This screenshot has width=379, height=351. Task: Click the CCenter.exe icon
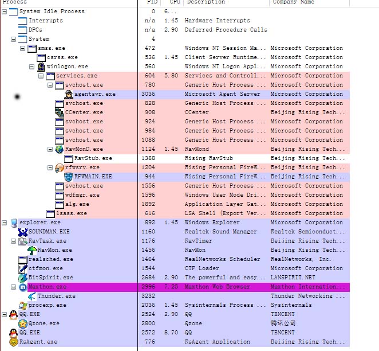[60, 112]
